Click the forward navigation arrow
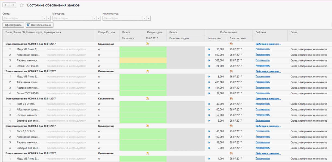Image resolution: width=332 pixels, height=162 pixels. point(13,5)
